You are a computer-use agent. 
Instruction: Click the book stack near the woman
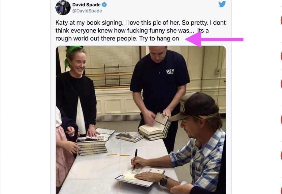click(x=92, y=146)
